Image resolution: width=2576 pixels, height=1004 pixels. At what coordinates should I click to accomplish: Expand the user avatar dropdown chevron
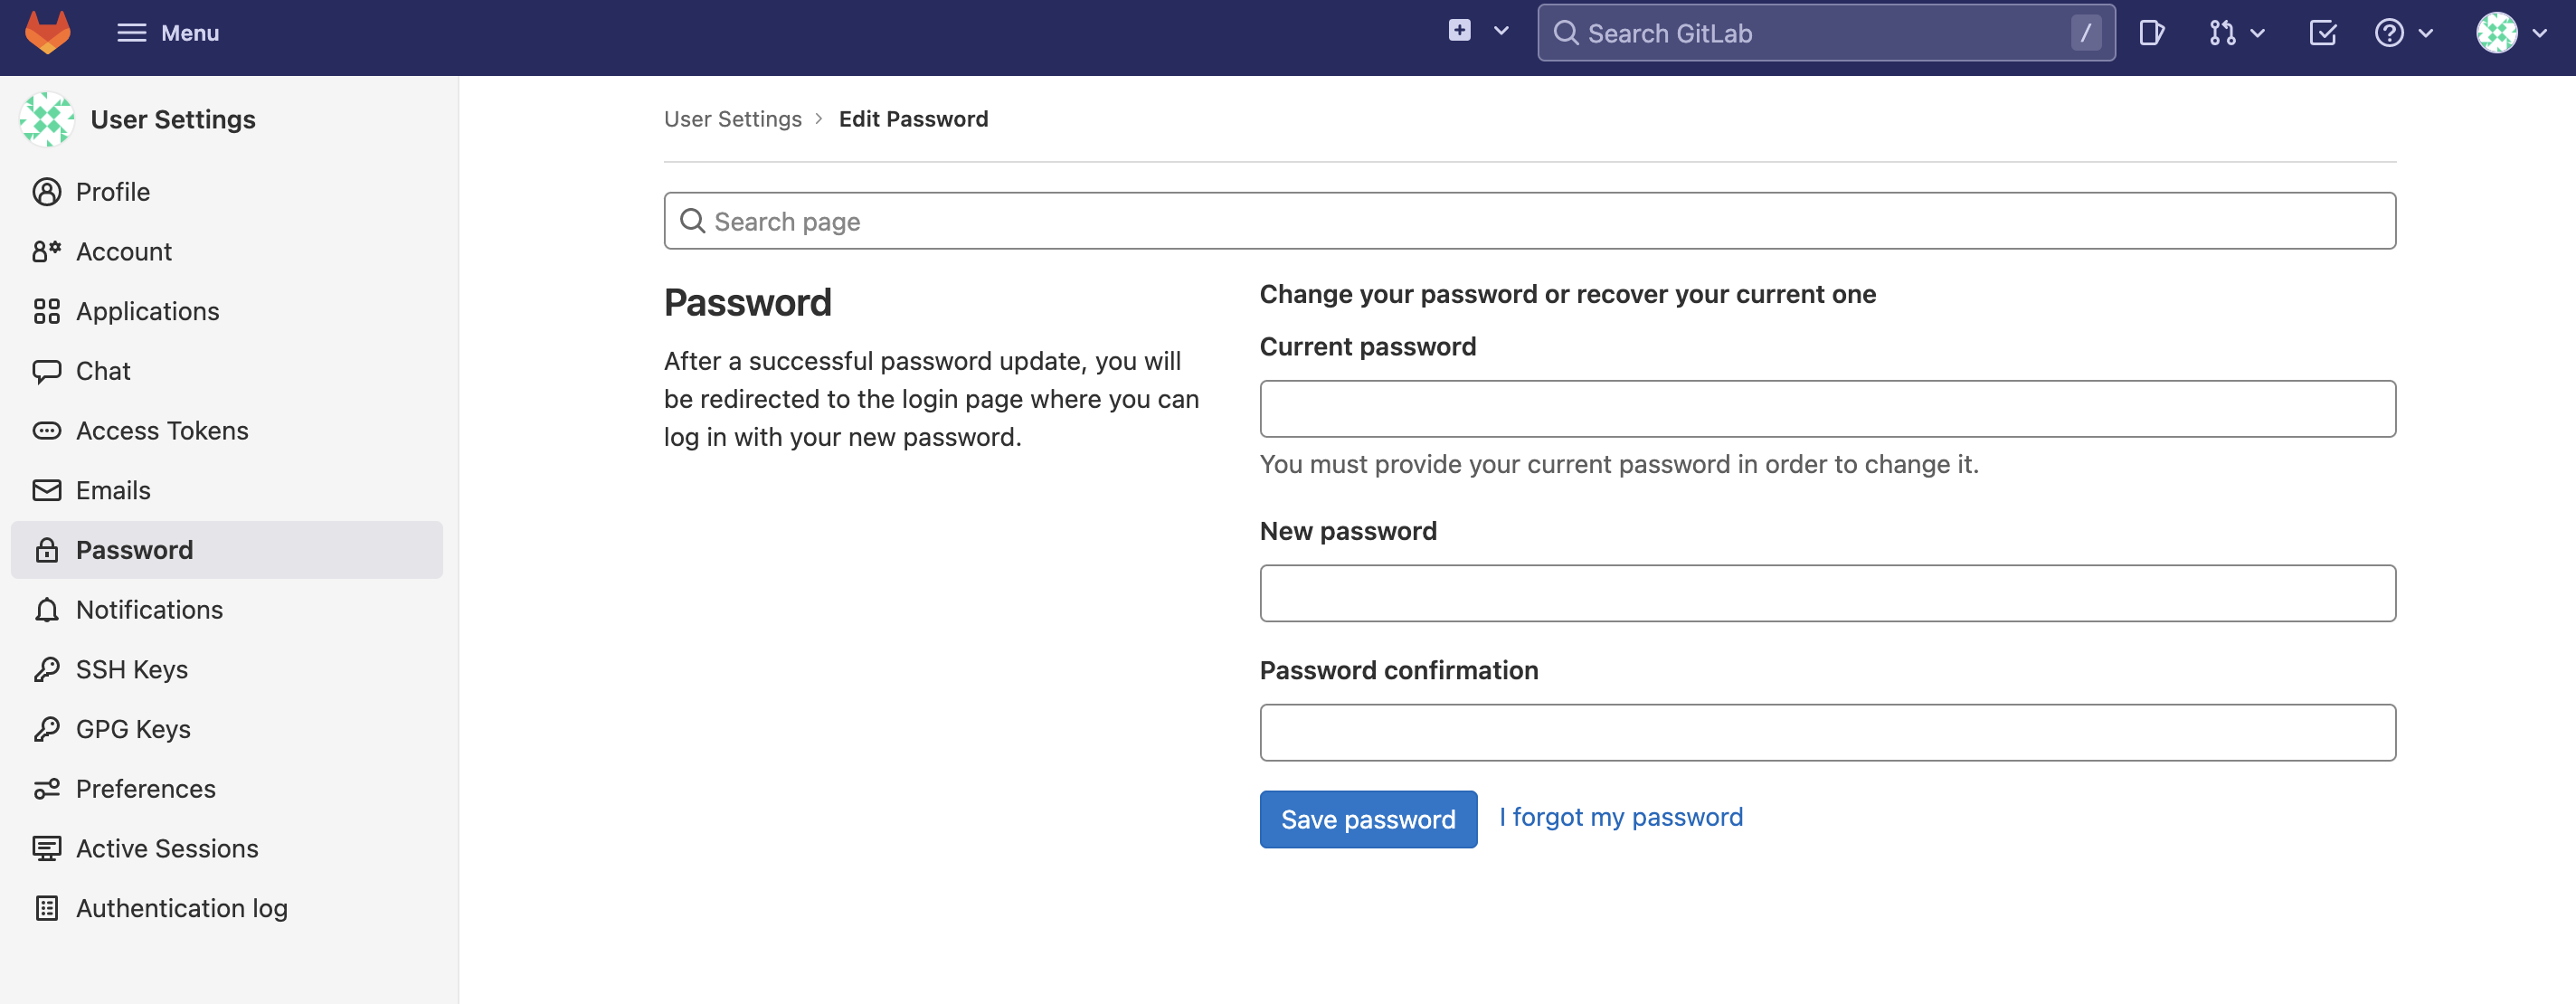point(2539,33)
